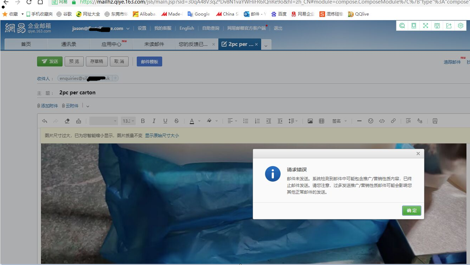Click the 取消 cancel button

pos(119,61)
